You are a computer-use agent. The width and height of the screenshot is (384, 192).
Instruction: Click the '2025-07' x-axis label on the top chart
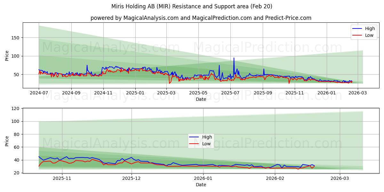pos(230,93)
